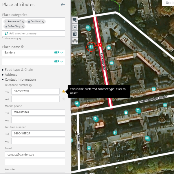The height and width of the screenshot is (174, 174).
Task: Edit the contact@bandora.de email field
Action: tap(35, 155)
